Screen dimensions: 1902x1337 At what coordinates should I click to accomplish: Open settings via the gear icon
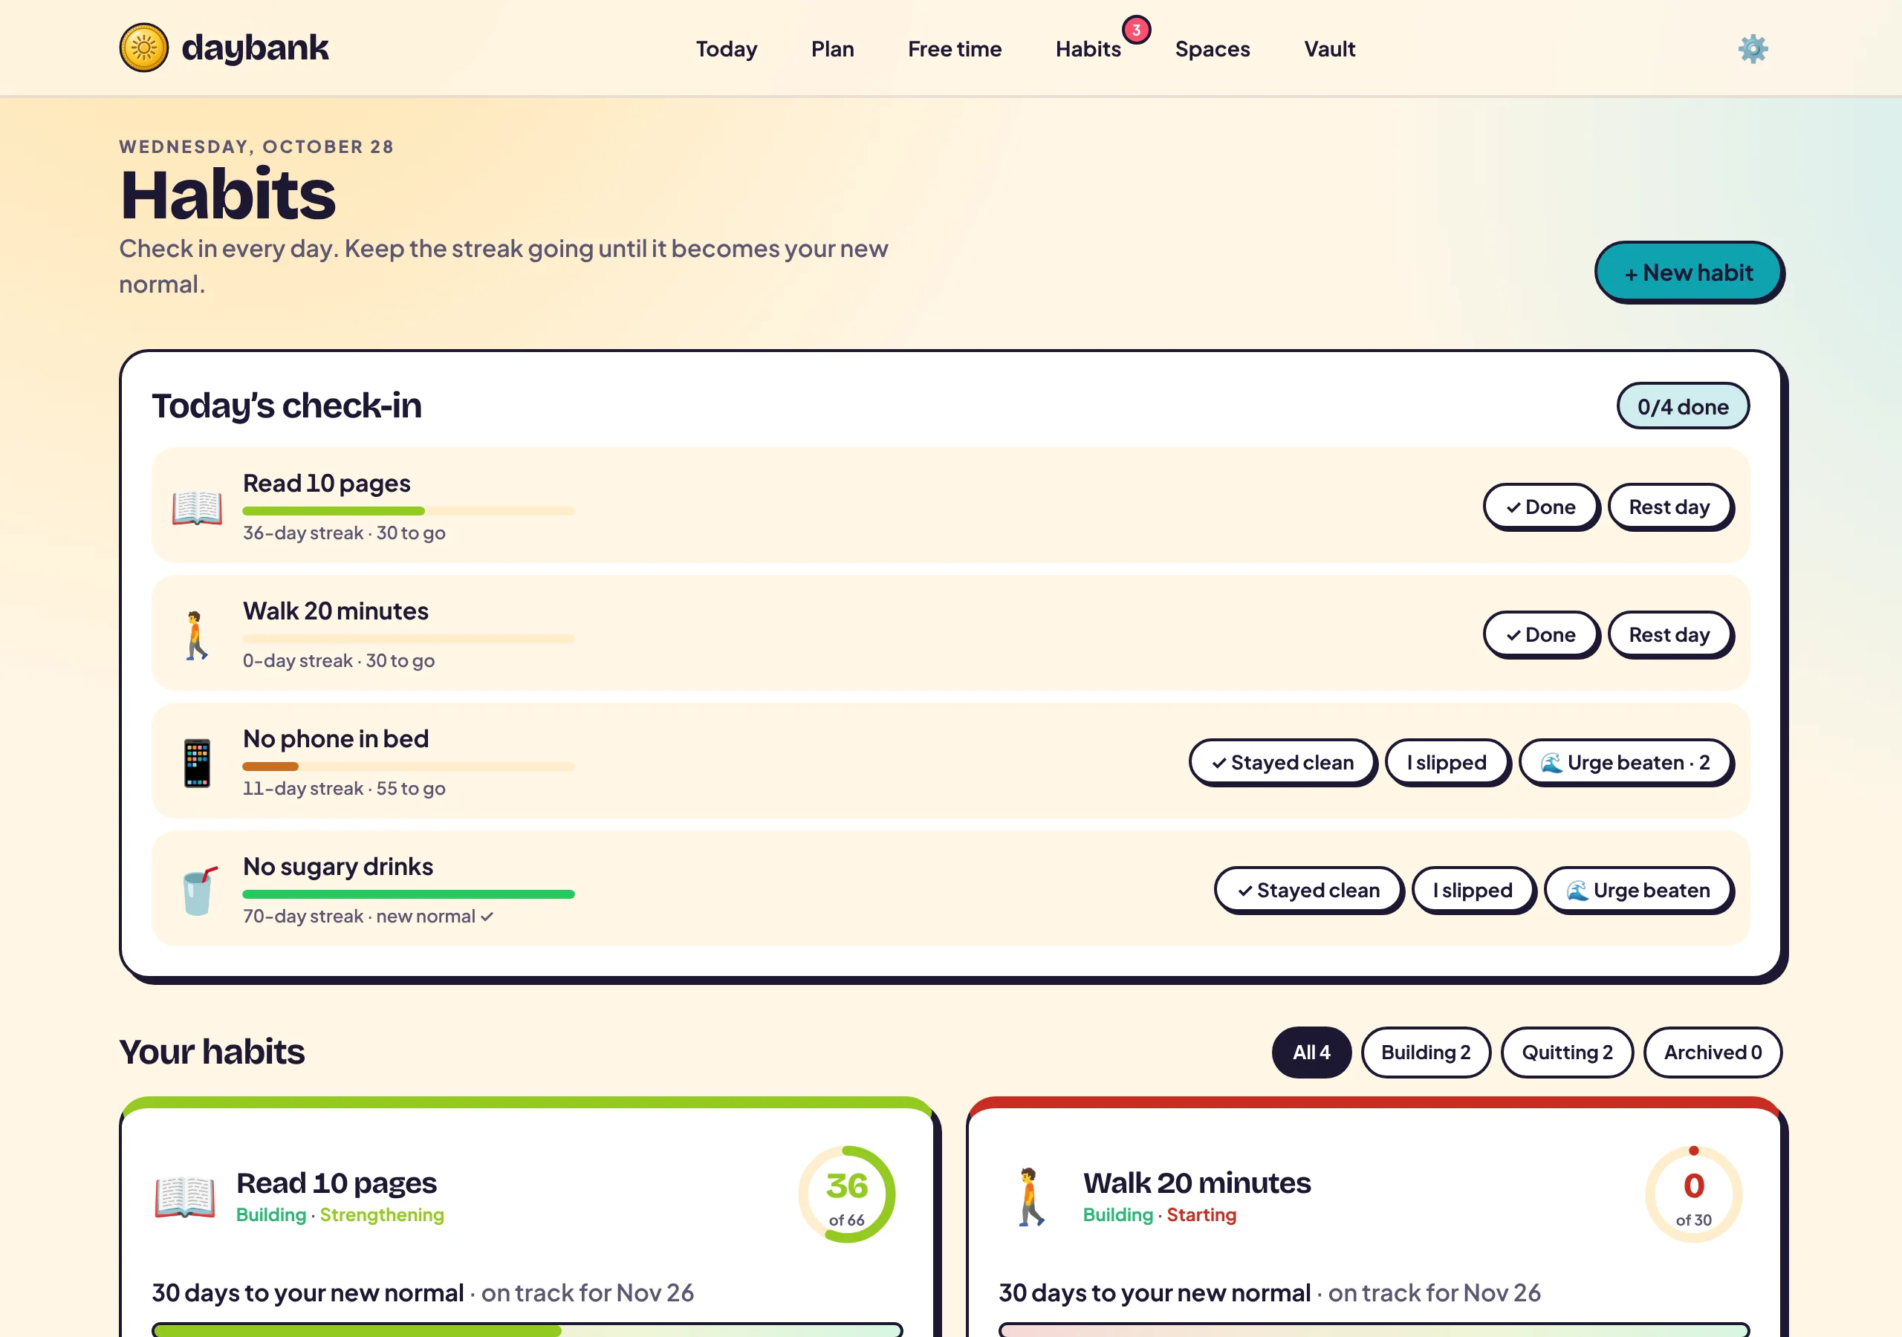(1752, 49)
